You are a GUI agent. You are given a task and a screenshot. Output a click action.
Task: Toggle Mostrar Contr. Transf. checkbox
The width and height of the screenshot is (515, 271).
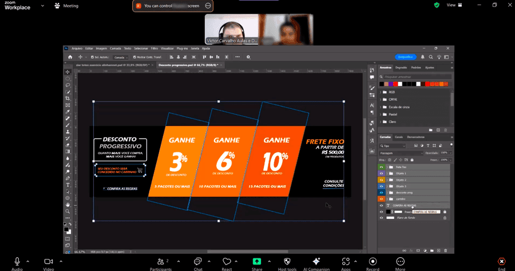click(134, 57)
